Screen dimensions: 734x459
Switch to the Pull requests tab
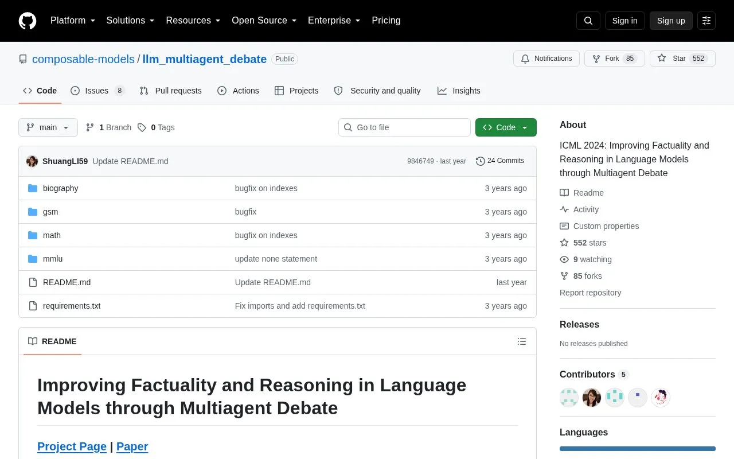(170, 91)
